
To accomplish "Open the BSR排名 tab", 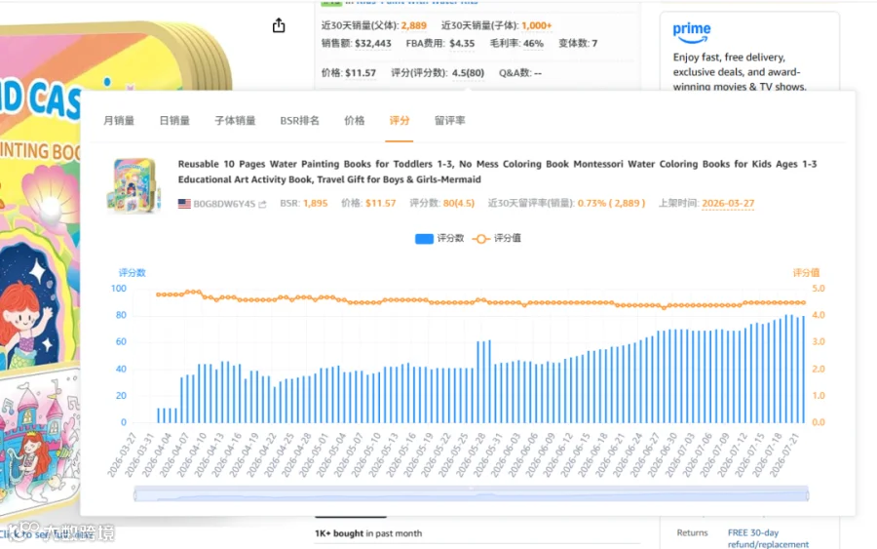I will 300,120.
